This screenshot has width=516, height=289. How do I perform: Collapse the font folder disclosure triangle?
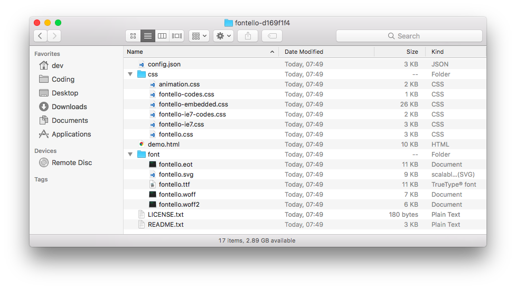(130, 154)
